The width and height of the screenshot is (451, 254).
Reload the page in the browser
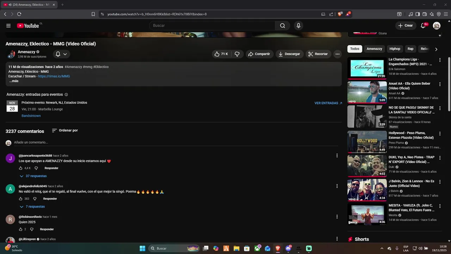click(x=19, y=14)
